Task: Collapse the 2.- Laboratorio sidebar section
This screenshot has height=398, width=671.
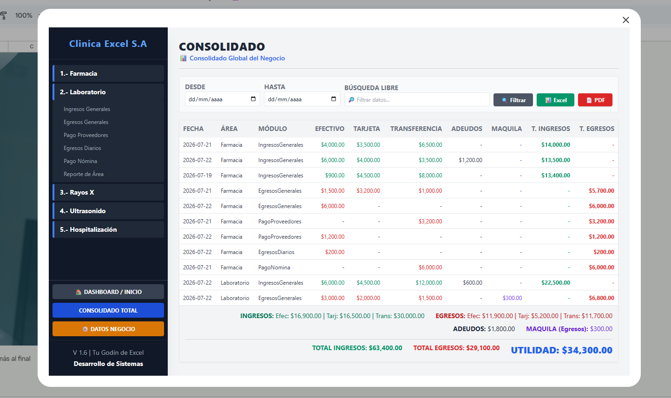Action: coord(108,92)
